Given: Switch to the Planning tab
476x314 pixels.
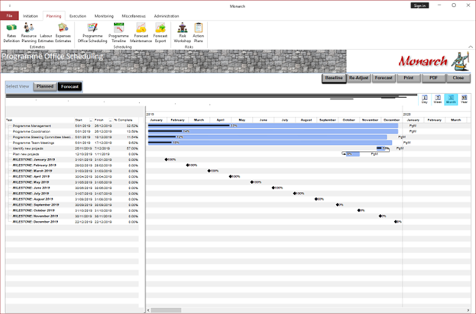Looking at the screenshot, I should tap(54, 16).
